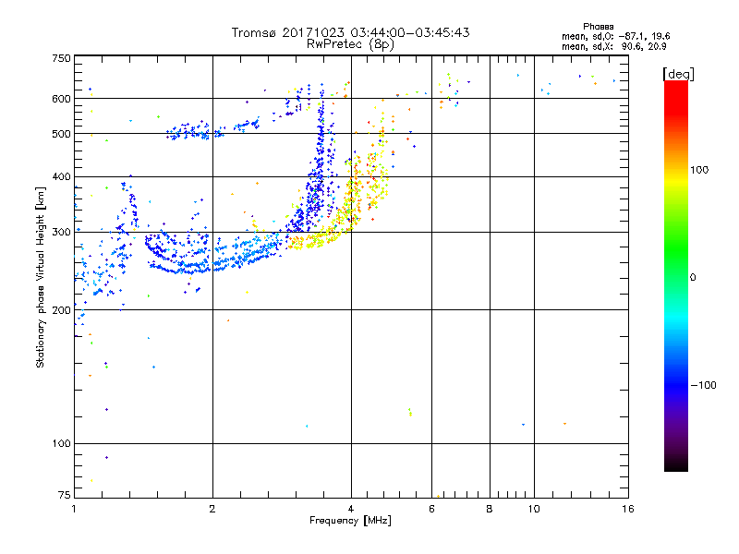Viewport: 739px width, 554px height.
Task: Click the y-axis label 'Stationary phase Virtual Height [km]'
Action: 41,278
